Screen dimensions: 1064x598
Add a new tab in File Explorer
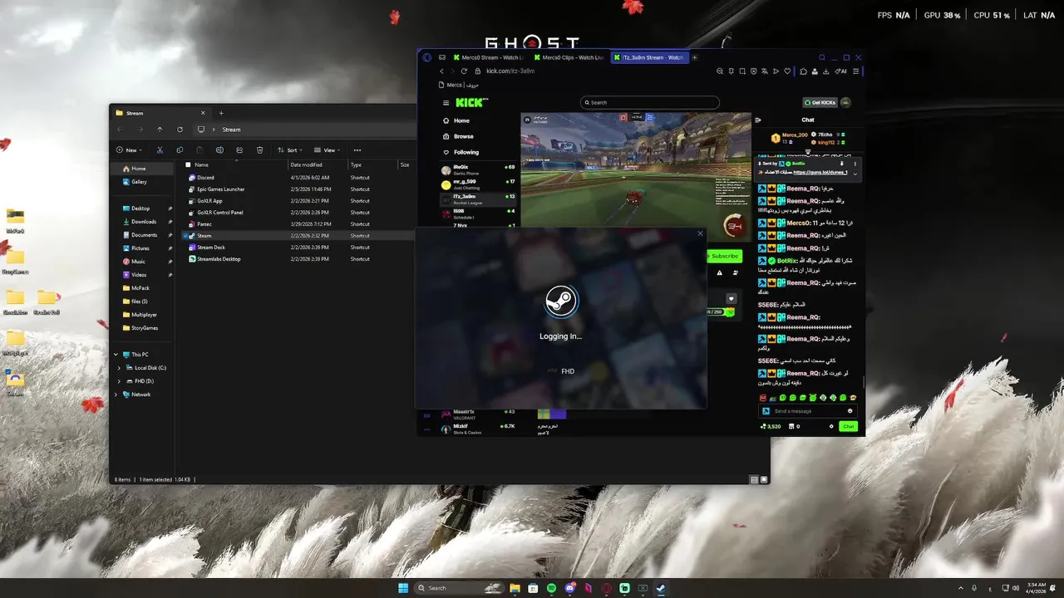[221, 113]
